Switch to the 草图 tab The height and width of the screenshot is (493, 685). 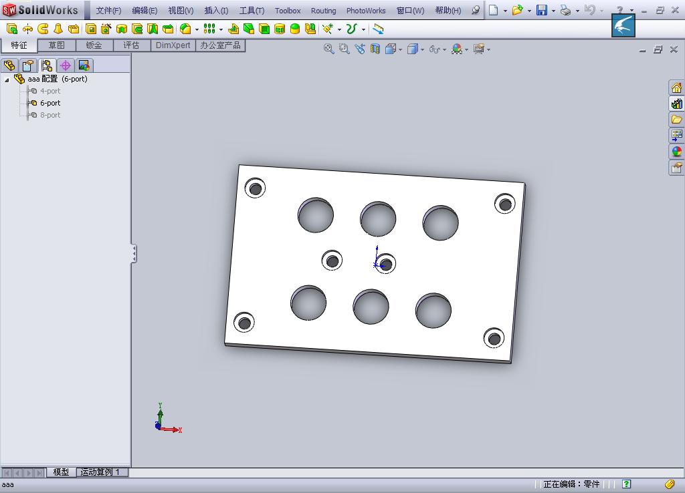pyautogui.click(x=57, y=45)
